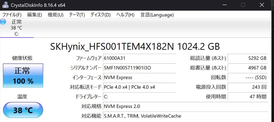Click the transfer mode field PCIe 4.0 x4
Viewport: 274px width, 122px height.
[139, 87]
